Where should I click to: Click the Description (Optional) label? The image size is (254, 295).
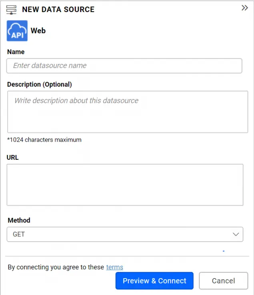(40, 84)
